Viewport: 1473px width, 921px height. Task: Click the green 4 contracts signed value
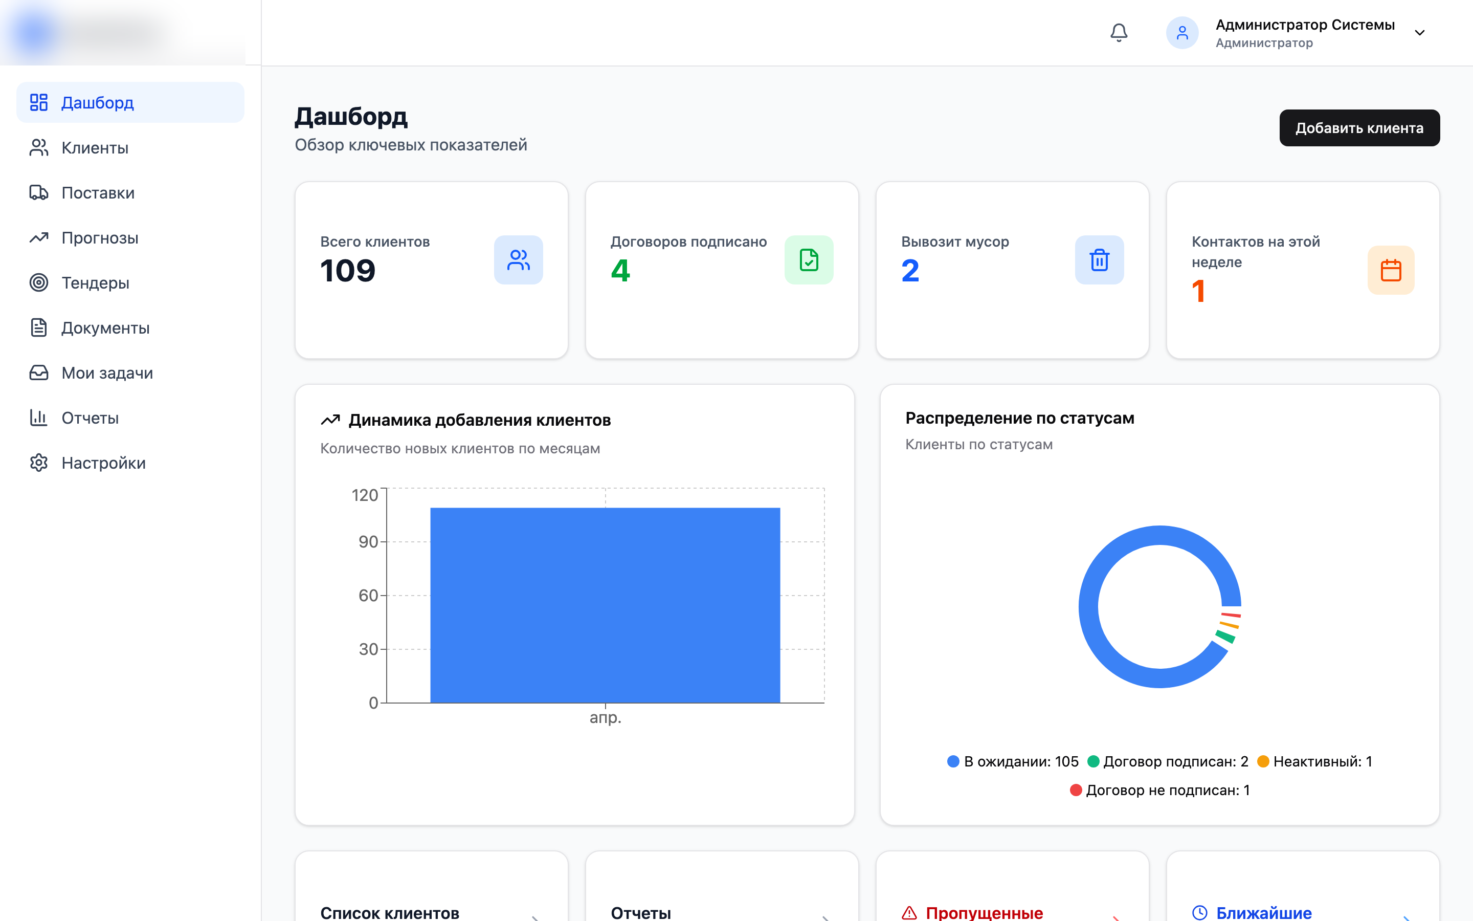point(620,271)
